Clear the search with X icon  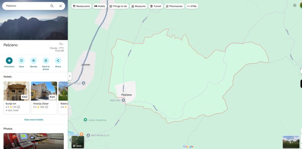(x=60, y=6)
